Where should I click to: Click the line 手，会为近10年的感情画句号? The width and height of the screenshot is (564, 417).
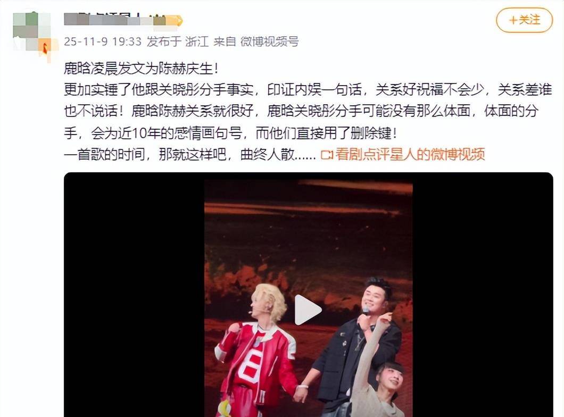click(x=230, y=134)
